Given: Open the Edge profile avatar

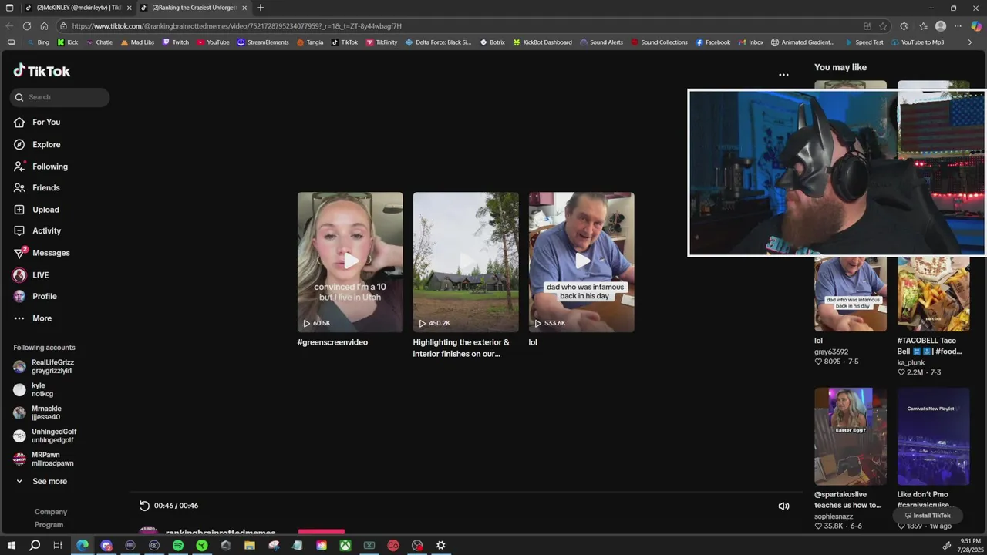Looking at the screenshot, I should pos(941,25).
